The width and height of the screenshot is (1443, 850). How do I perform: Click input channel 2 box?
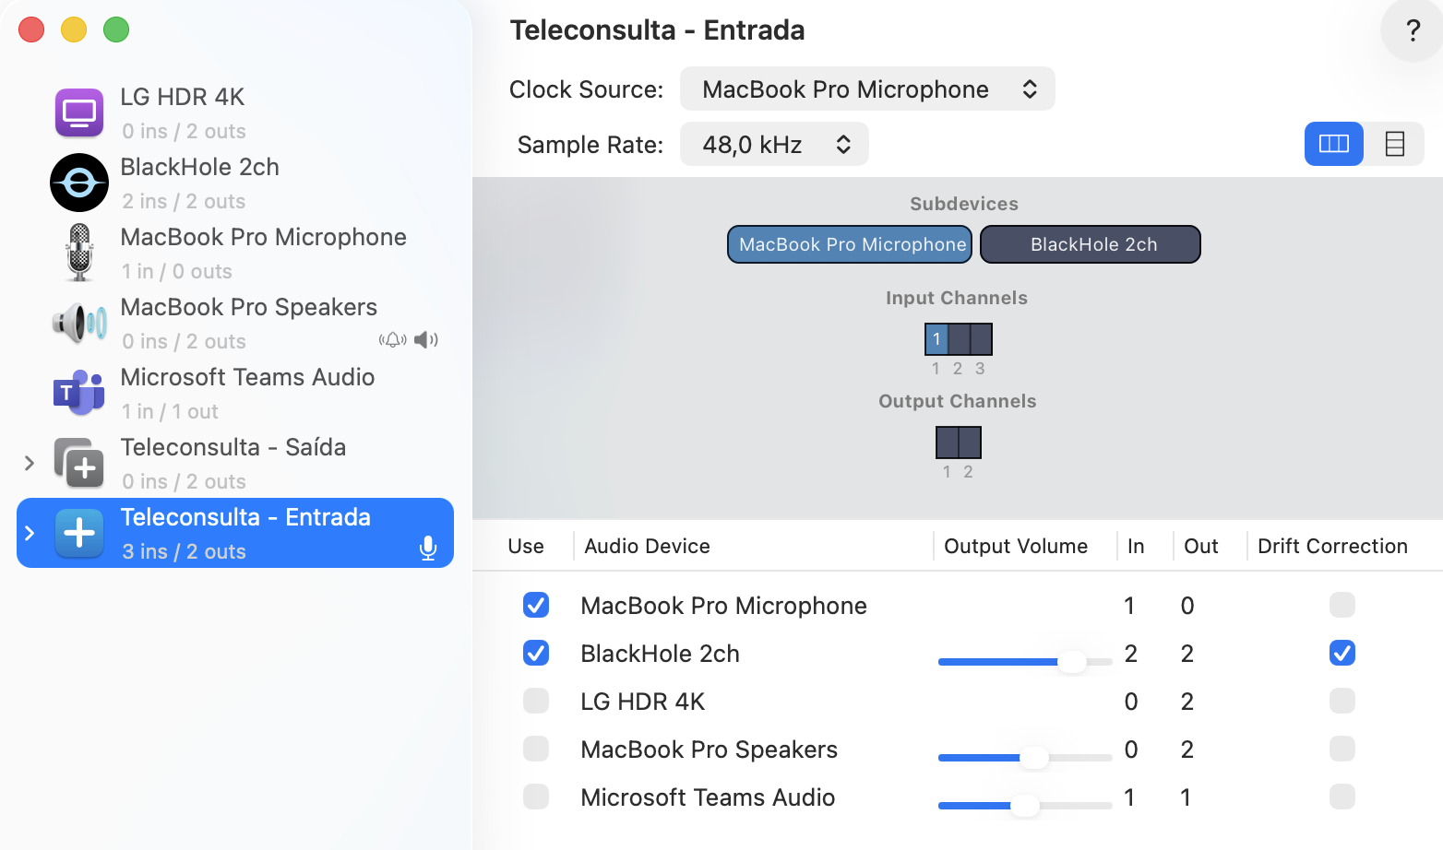click(x=959, y=339)
